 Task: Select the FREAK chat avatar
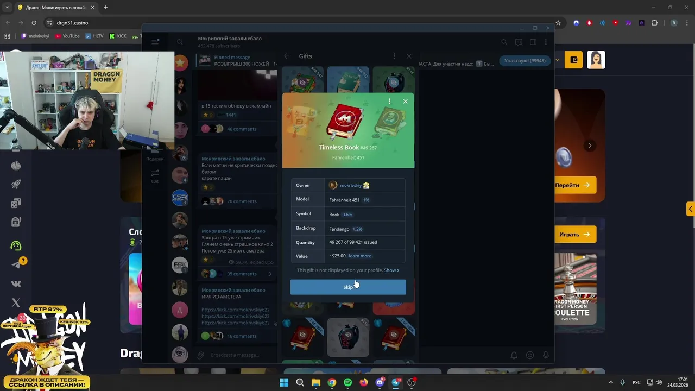click(x=180, y=265)
